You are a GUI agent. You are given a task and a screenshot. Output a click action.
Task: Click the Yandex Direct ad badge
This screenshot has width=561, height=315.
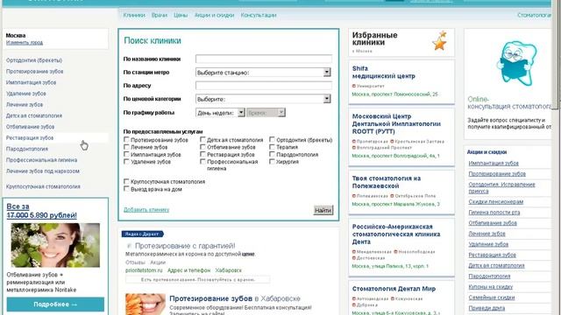(x=142, y=234)
